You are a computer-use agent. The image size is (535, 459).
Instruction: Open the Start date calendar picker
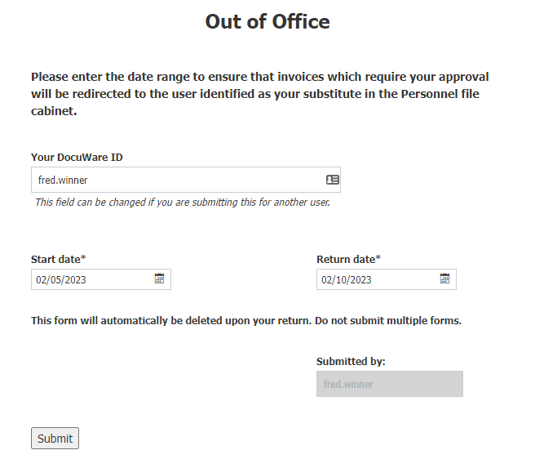(x=159, y=279)
